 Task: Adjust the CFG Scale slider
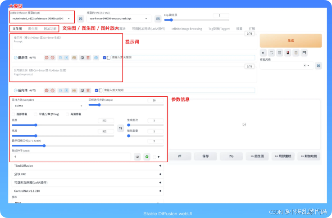(x=88, y=146)
